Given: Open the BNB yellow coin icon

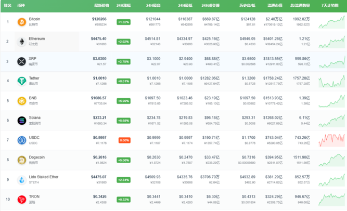Looking at the screenshot, I should click(21, 101).
